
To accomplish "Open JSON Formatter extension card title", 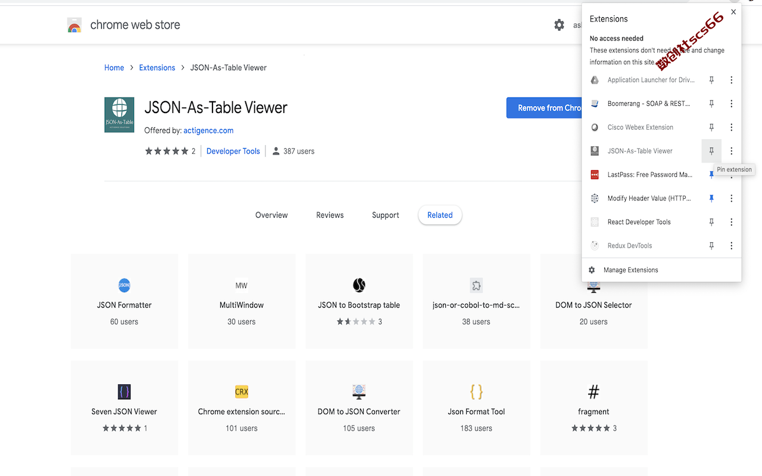I will [124, 305].
